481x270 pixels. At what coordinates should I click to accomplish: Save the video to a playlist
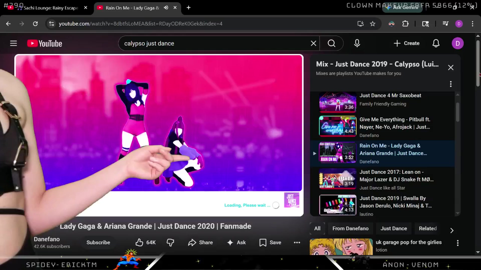pyautogui.click(x=270, y=242)
